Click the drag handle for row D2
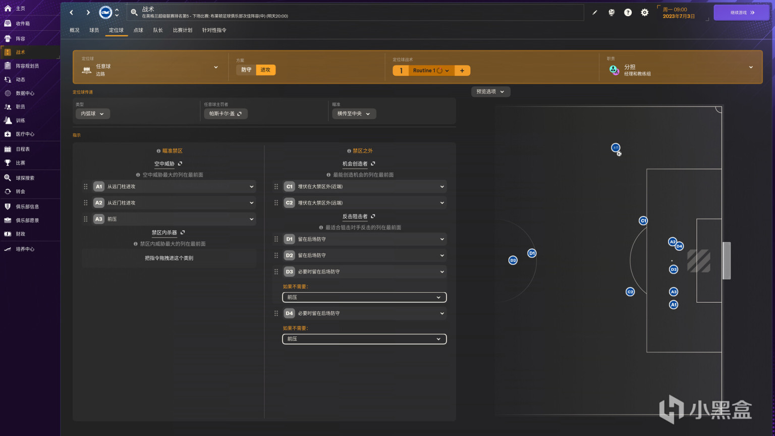The height and width of the screenshot is (436, 775). click(276, 255)
